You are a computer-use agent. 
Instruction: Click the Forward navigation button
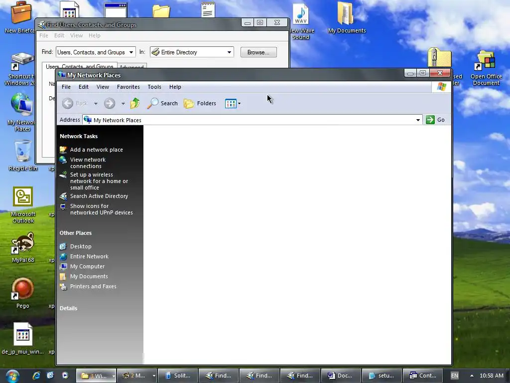coord(110,103)
